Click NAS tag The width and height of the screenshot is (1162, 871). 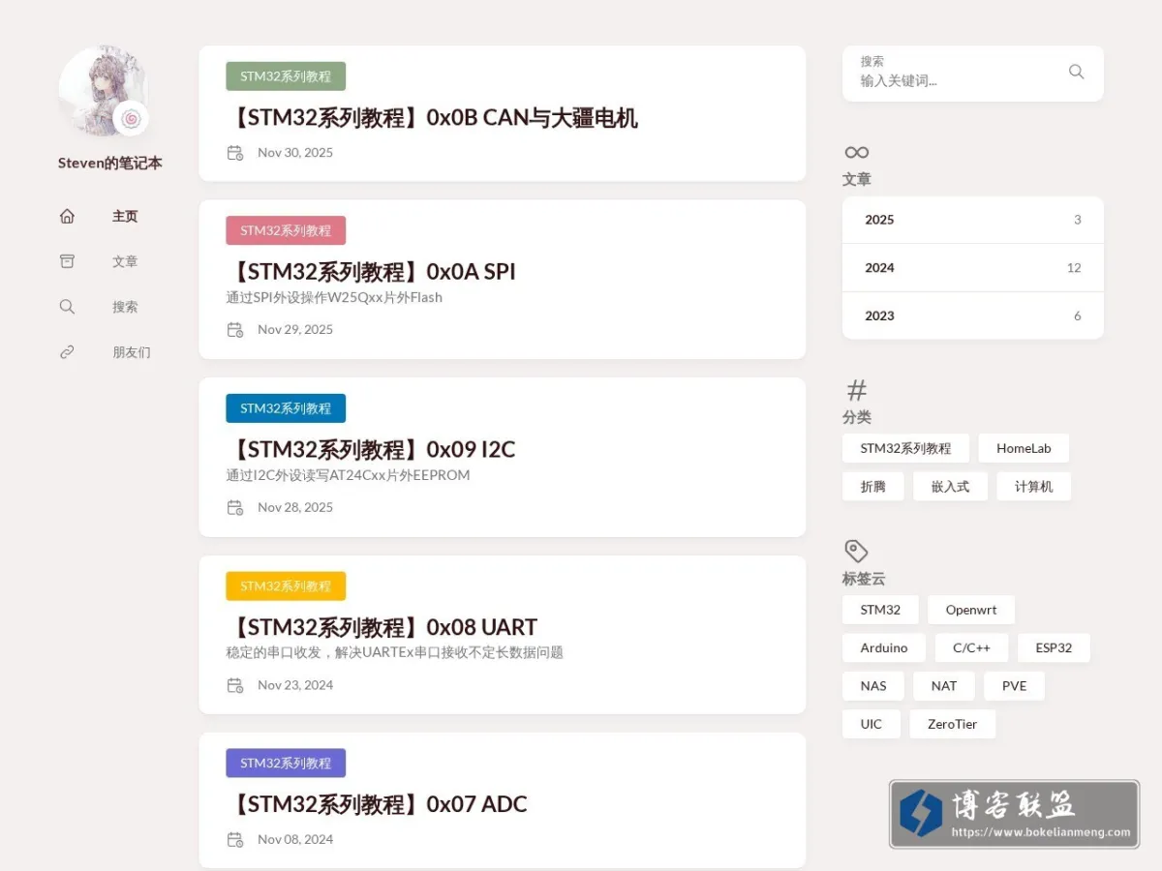[872, 686]
